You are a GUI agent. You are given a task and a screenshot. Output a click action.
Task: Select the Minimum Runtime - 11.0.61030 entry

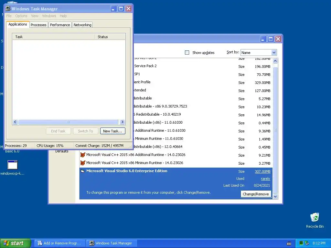pyautogui.click(x=203, y=139)
